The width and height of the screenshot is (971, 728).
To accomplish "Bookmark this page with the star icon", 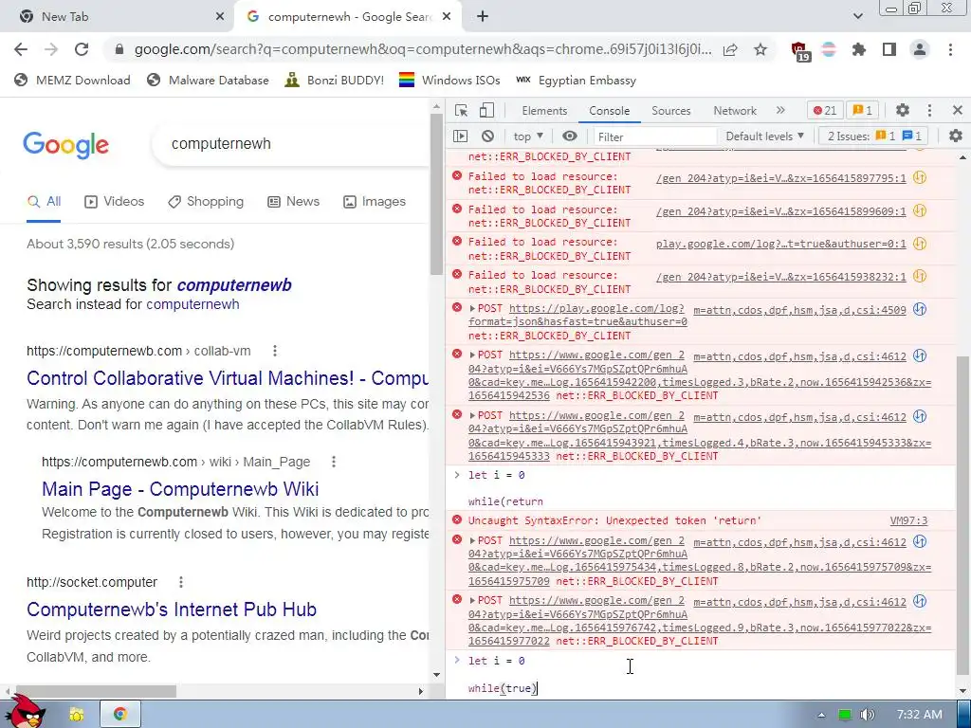I will [760, 49].
